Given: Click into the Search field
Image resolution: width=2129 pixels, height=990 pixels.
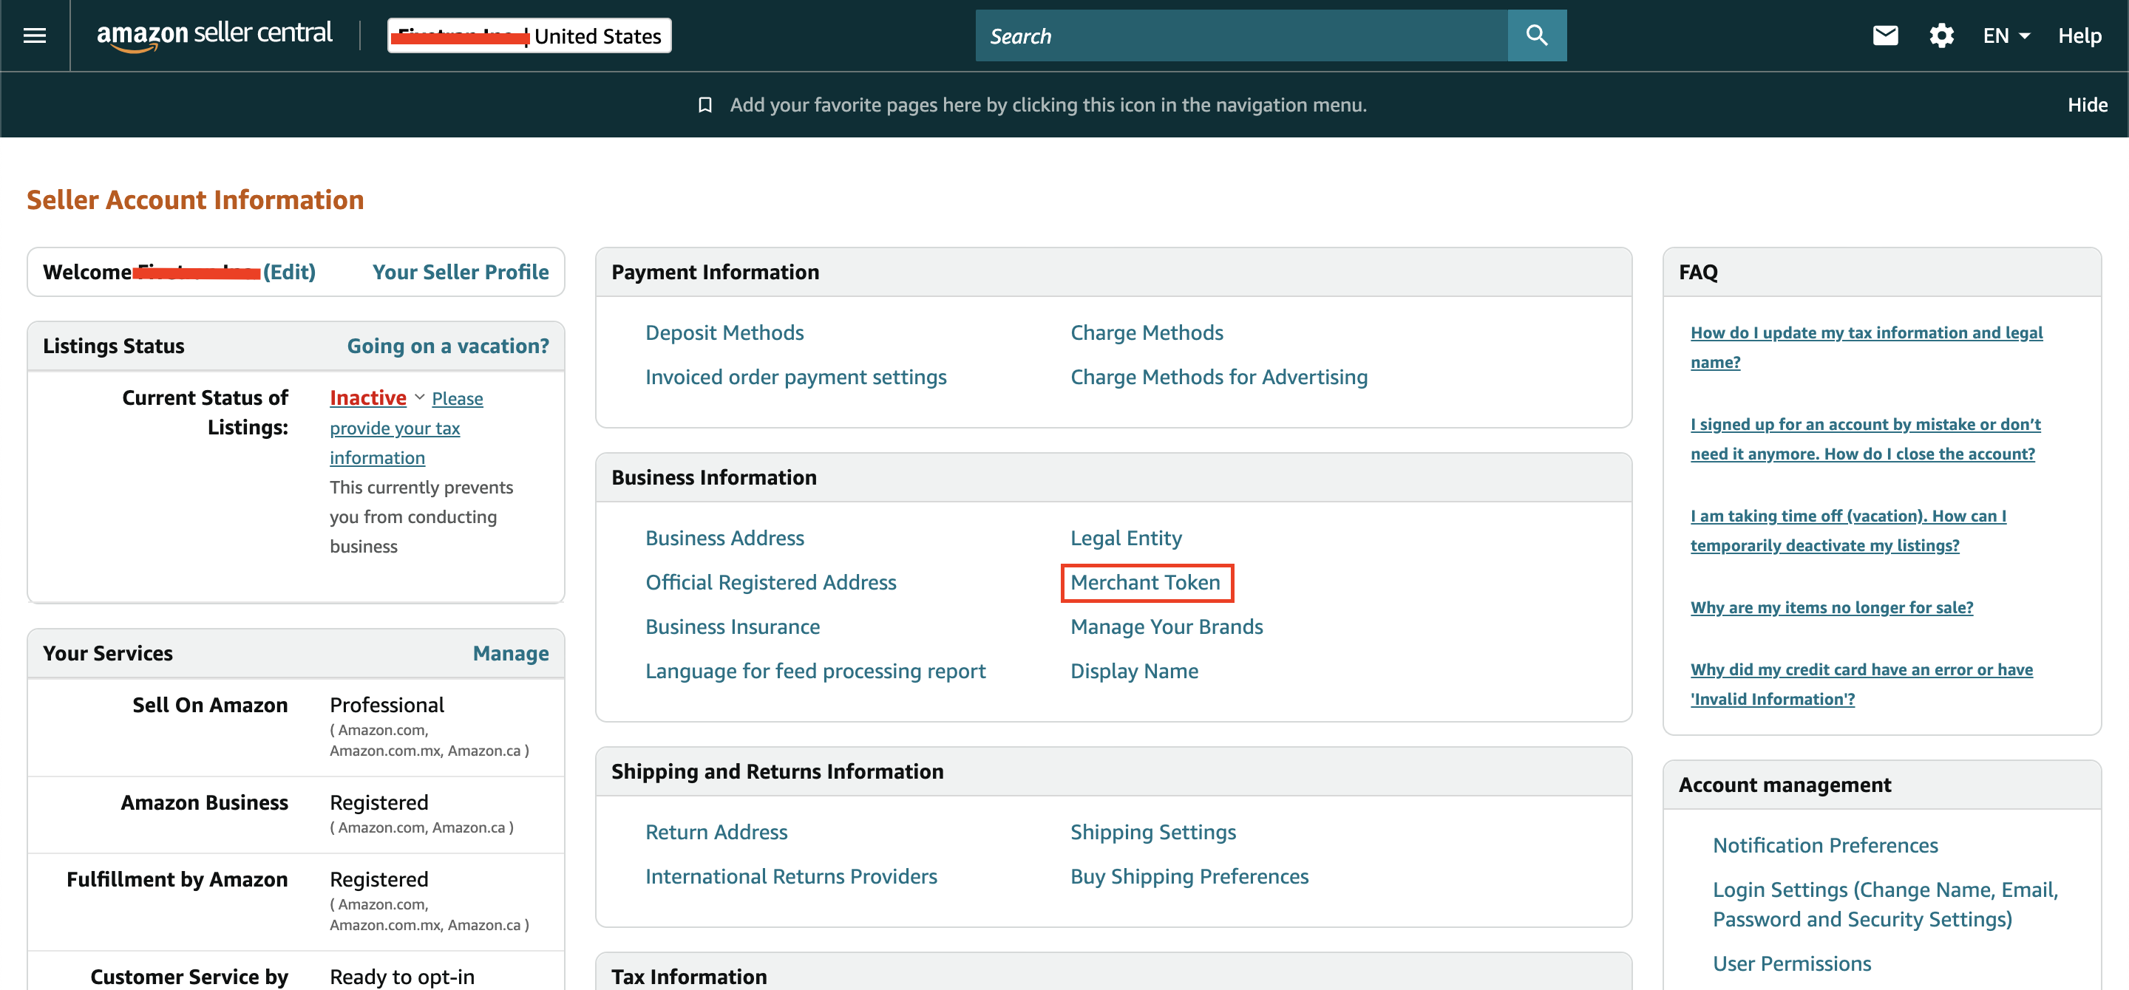Looking at the screenshot, I should pyautogui.click(x=1240, y=35).
